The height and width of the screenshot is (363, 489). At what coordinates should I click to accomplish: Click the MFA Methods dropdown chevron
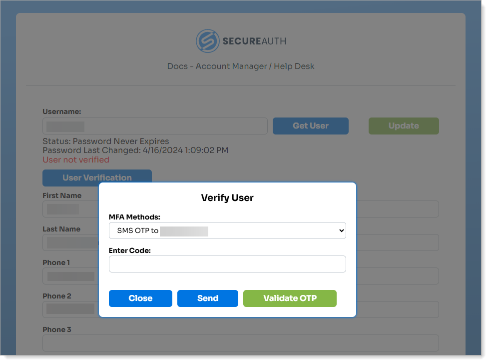[340, 230]
